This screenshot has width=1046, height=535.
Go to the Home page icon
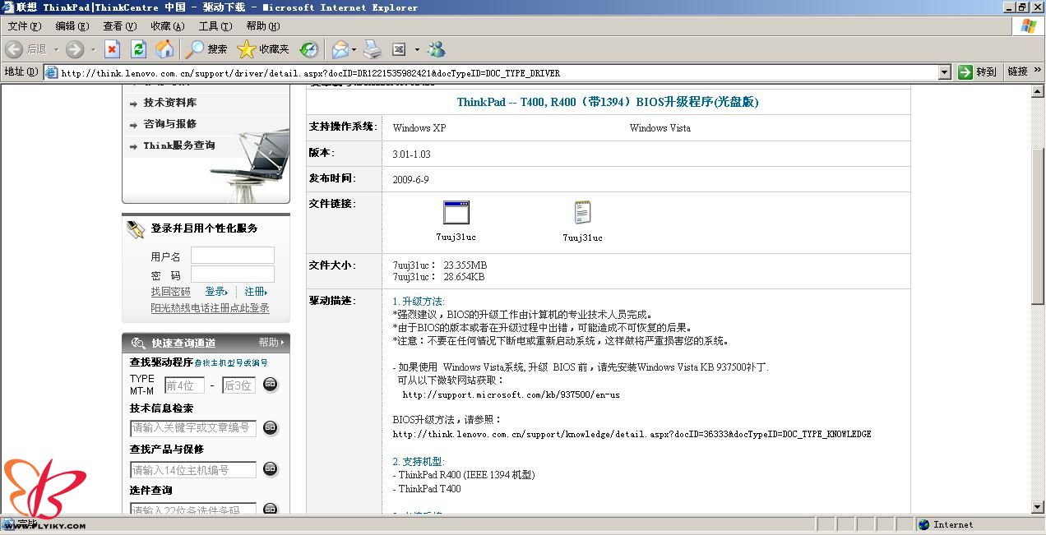click(x=164, y=49)
